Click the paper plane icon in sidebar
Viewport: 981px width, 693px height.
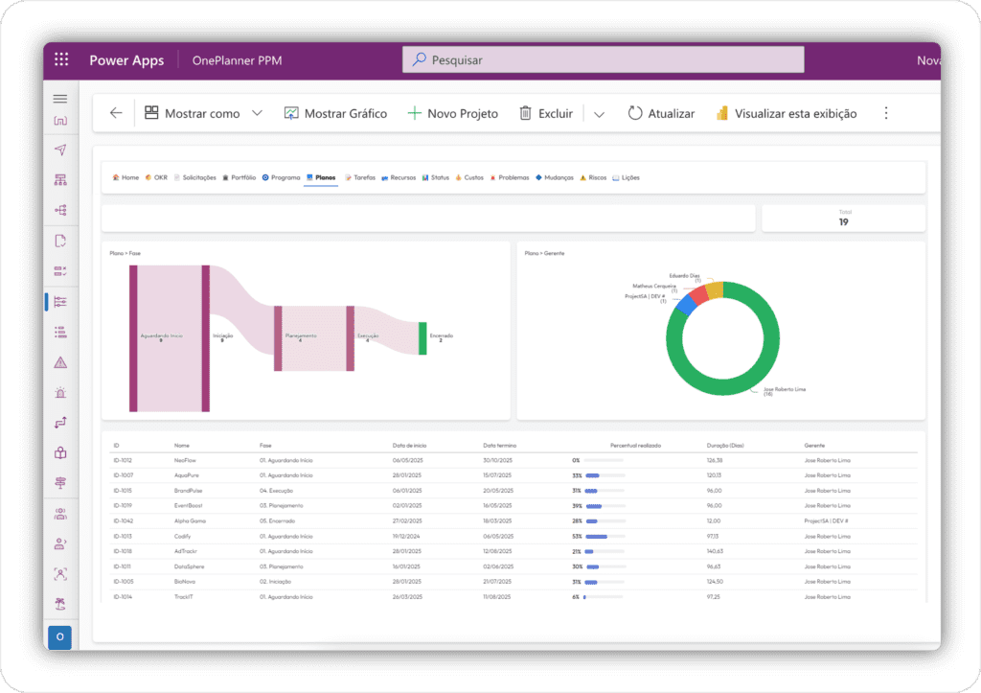[60, 150]
